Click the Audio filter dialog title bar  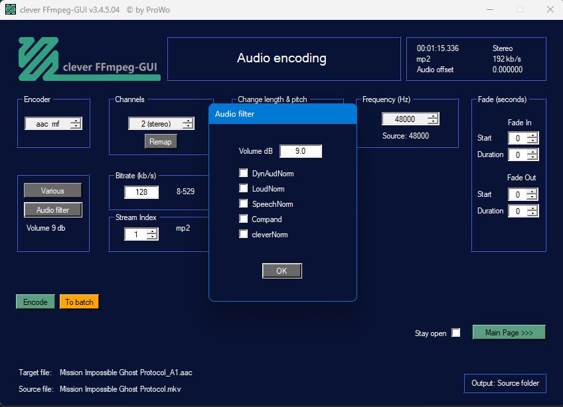(x=283, y=114)
